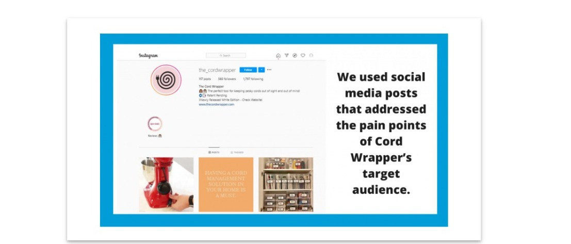This screenshot has height=244, width=571.
Task: Open the Cord Wrapper spiral profile picture
Action: tap(166, 80)
